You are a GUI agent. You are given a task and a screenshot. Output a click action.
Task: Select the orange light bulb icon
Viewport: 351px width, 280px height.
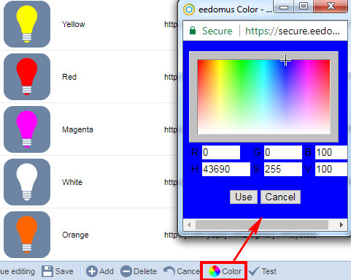pos(27,235)
